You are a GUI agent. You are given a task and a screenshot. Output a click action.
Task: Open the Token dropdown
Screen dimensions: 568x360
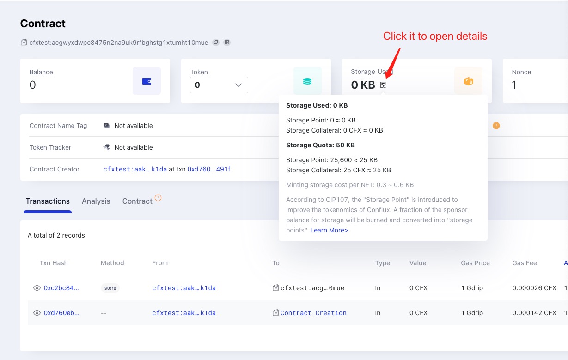[x=219, y=85]
